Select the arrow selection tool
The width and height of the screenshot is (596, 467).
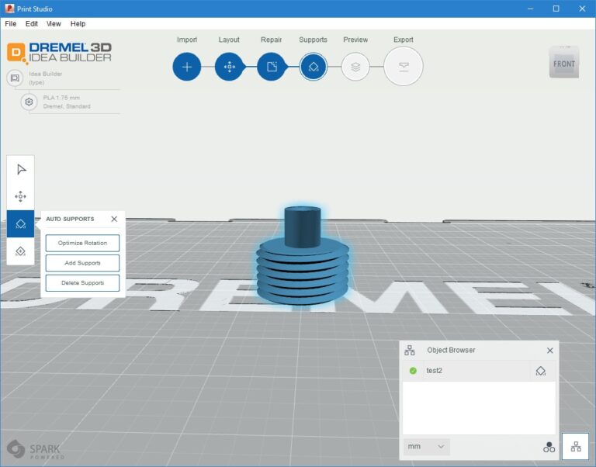pos(21,169)
